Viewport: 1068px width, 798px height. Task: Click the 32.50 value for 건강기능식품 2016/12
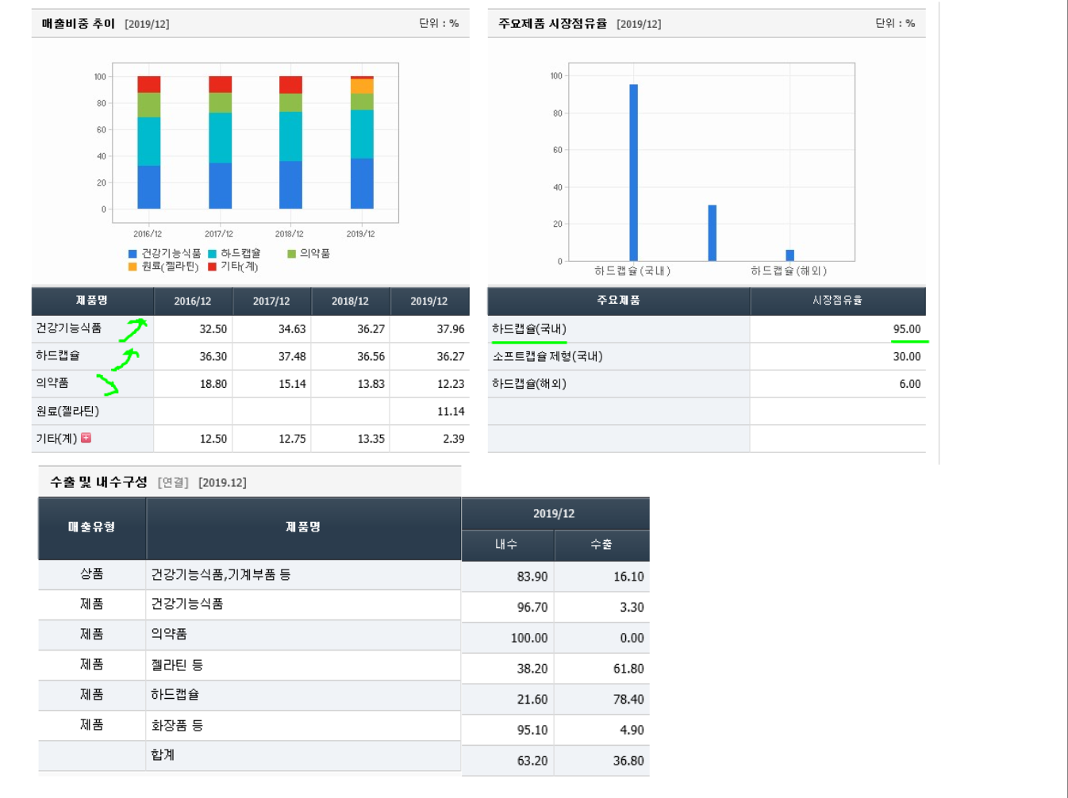[x=213, y=329]
